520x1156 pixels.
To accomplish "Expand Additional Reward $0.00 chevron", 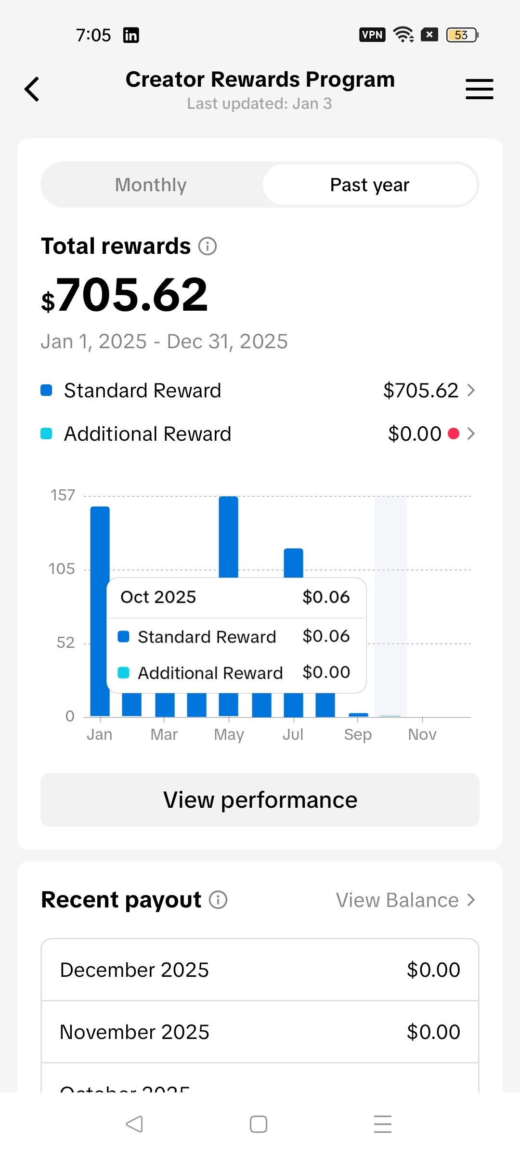I will click(x=471, y=434).
